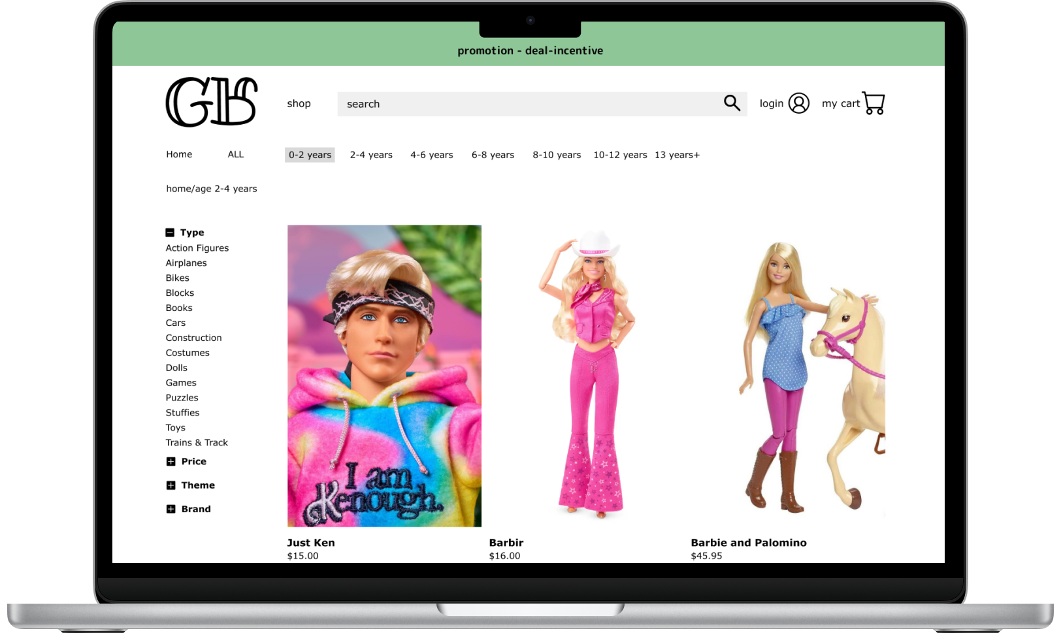The width and height of the screenshot is (1061, 633).
Task: Expand the Brand filter section
Action: (x=171, y=509)
